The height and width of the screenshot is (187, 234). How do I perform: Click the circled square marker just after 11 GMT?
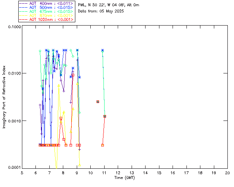point(105,116)
